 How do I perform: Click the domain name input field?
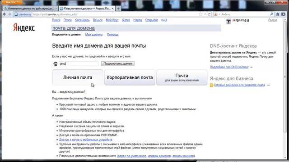click(x=79, y=63)
